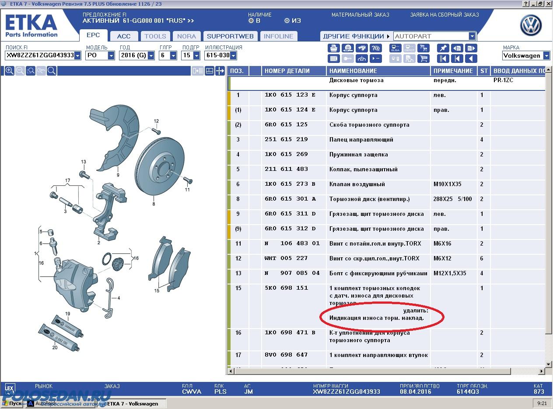Toggle the split layout view icon
This screenshot has width=553, height=409.
(x=210, y=71)
